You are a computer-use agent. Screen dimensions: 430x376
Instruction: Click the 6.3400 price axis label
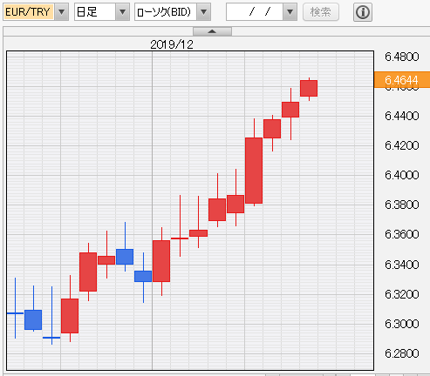tap(402, 265)
